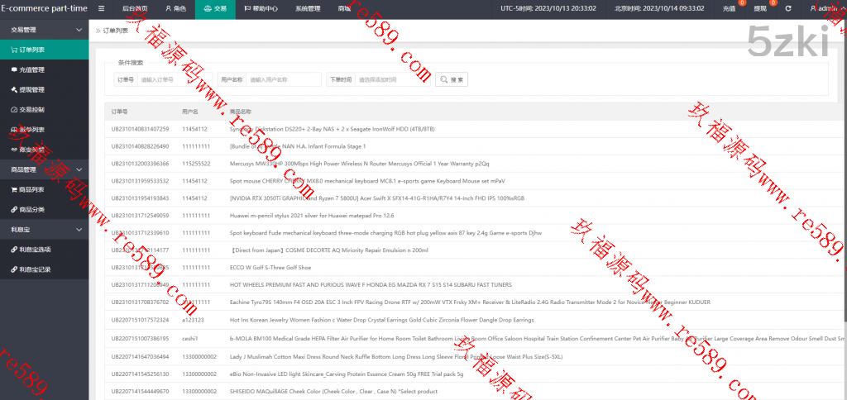Open the admin user dropdown
This screenshot has height=400, width=847.
(x=822, y=8)
